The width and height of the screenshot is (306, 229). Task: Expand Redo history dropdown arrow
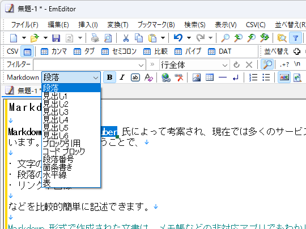pos(210,38)
